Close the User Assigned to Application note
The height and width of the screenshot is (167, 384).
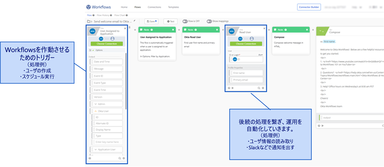pyautogui.click(x=173, y=30)
